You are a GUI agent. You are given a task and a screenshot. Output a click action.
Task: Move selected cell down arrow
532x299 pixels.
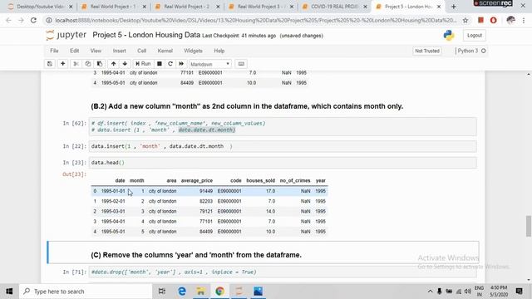tap(125, 64)
